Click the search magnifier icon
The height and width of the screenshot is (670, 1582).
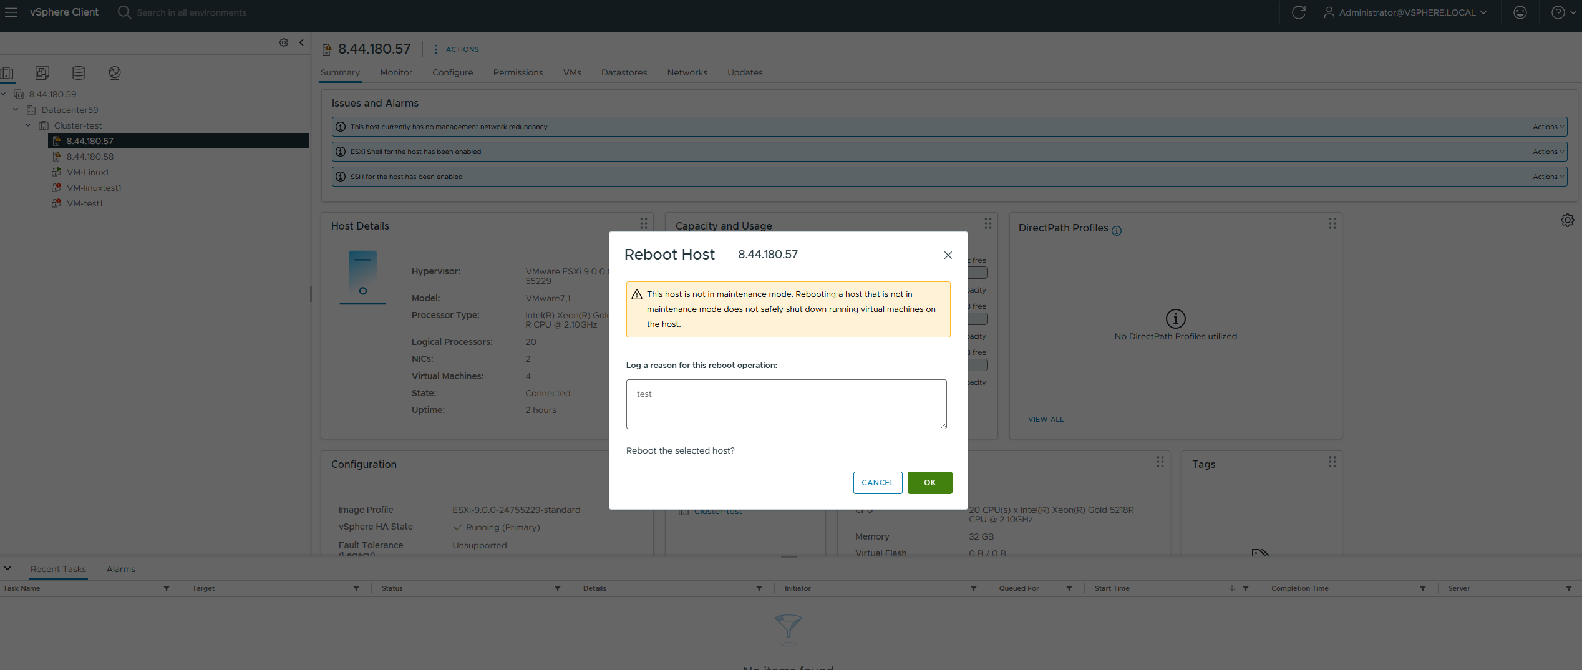tap(124, 12)
